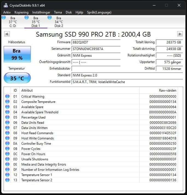Click the Firmware field 8B2QJXD7

pos(96,42)
